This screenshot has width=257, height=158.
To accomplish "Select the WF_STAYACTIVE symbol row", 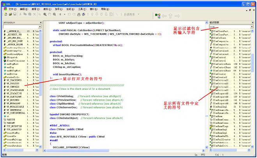I will point(21,93).
